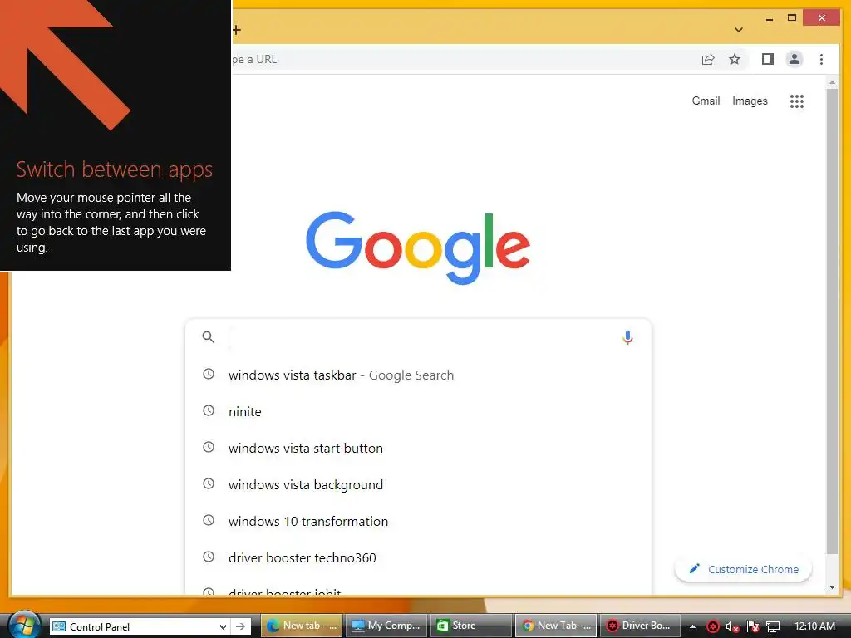
Task: Click the search magnifier icon in the search box
Action: 208,337
